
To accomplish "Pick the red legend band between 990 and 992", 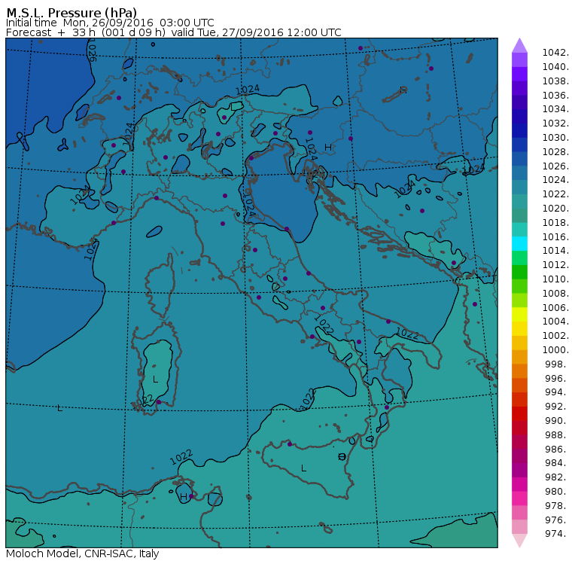I will pos(519,413).
